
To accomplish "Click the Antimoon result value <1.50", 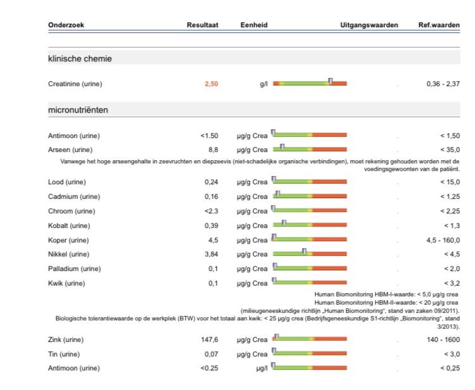I will (209, 135).
